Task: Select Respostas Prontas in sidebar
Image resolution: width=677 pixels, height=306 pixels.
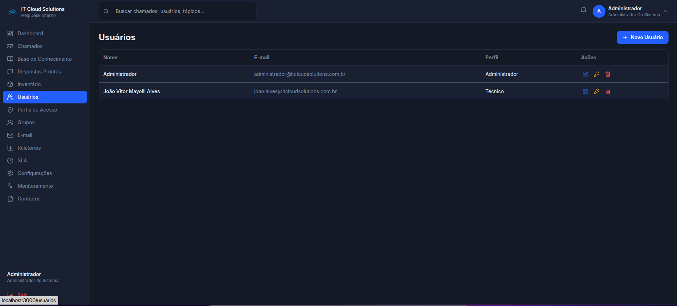Action: coord(45,72)
